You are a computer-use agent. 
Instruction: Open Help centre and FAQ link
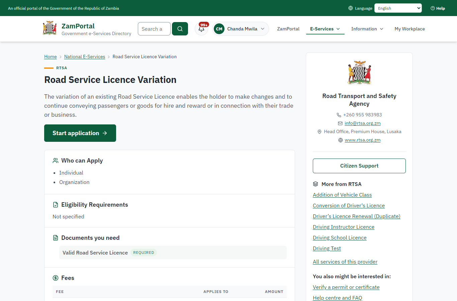tap(338, 298)
